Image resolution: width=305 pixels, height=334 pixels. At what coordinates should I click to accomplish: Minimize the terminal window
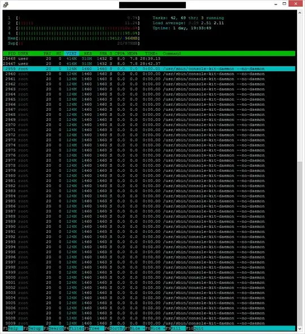(x=276, y=4)
